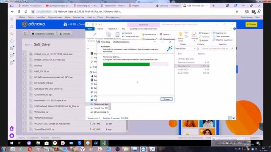Switch to the Главная ribbon tab
Image resolution: width=271 pixels, height=152 pixels.
point(100,29)
